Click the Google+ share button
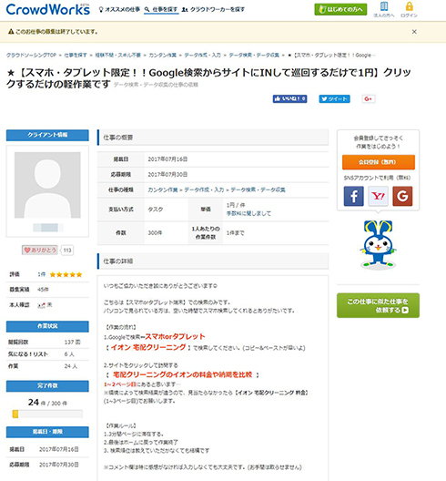Viewport: 446px width, 481px height. click(369, 98)
